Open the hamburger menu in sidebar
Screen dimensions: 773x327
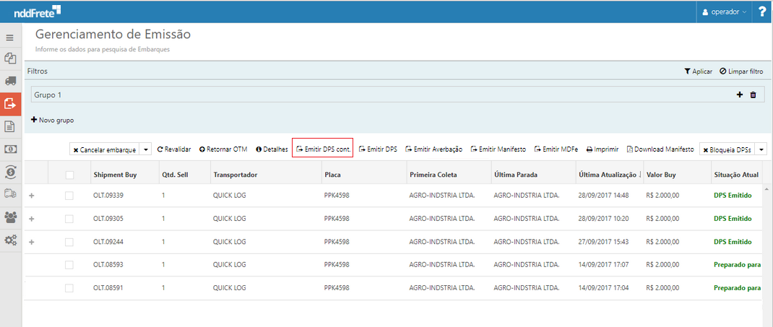[10, 38]
